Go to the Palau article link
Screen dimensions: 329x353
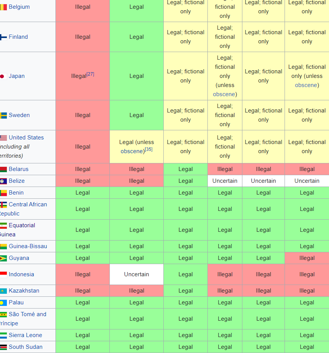(16, 302)
